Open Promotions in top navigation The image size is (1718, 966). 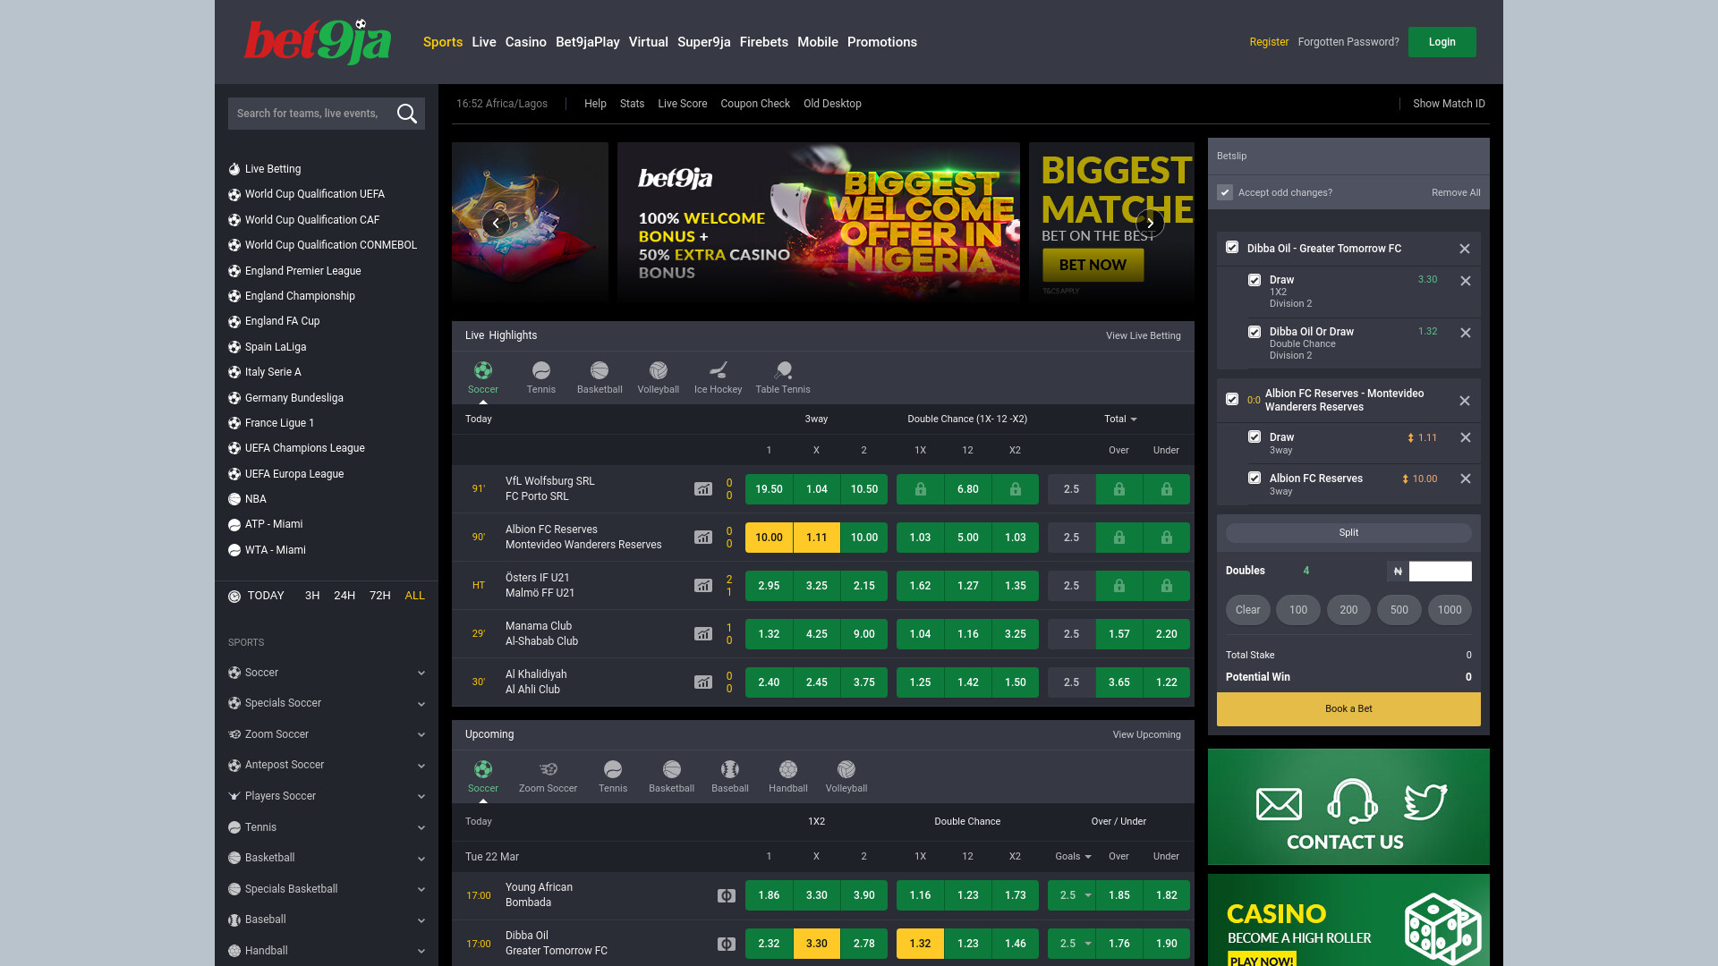882,42
